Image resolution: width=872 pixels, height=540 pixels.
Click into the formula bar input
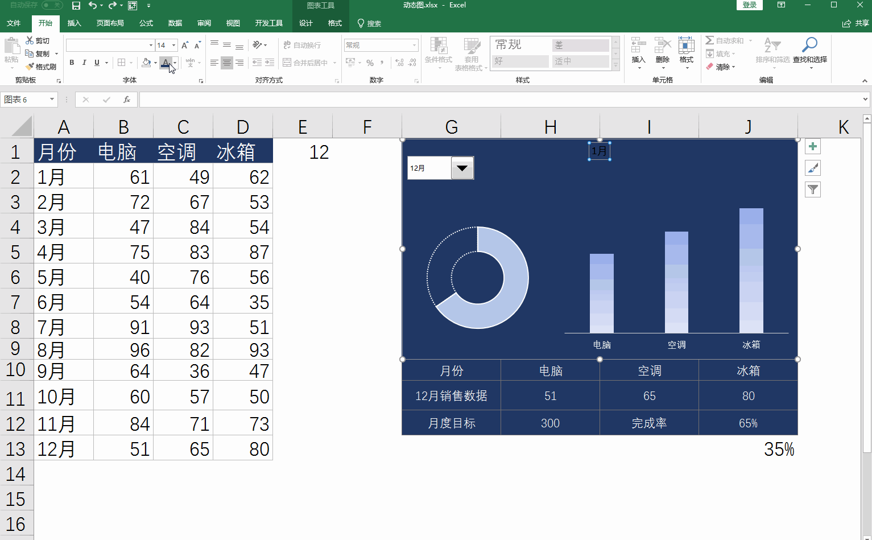499,100
